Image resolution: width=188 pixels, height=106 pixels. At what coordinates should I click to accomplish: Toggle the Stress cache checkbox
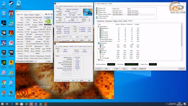(99, 12)
